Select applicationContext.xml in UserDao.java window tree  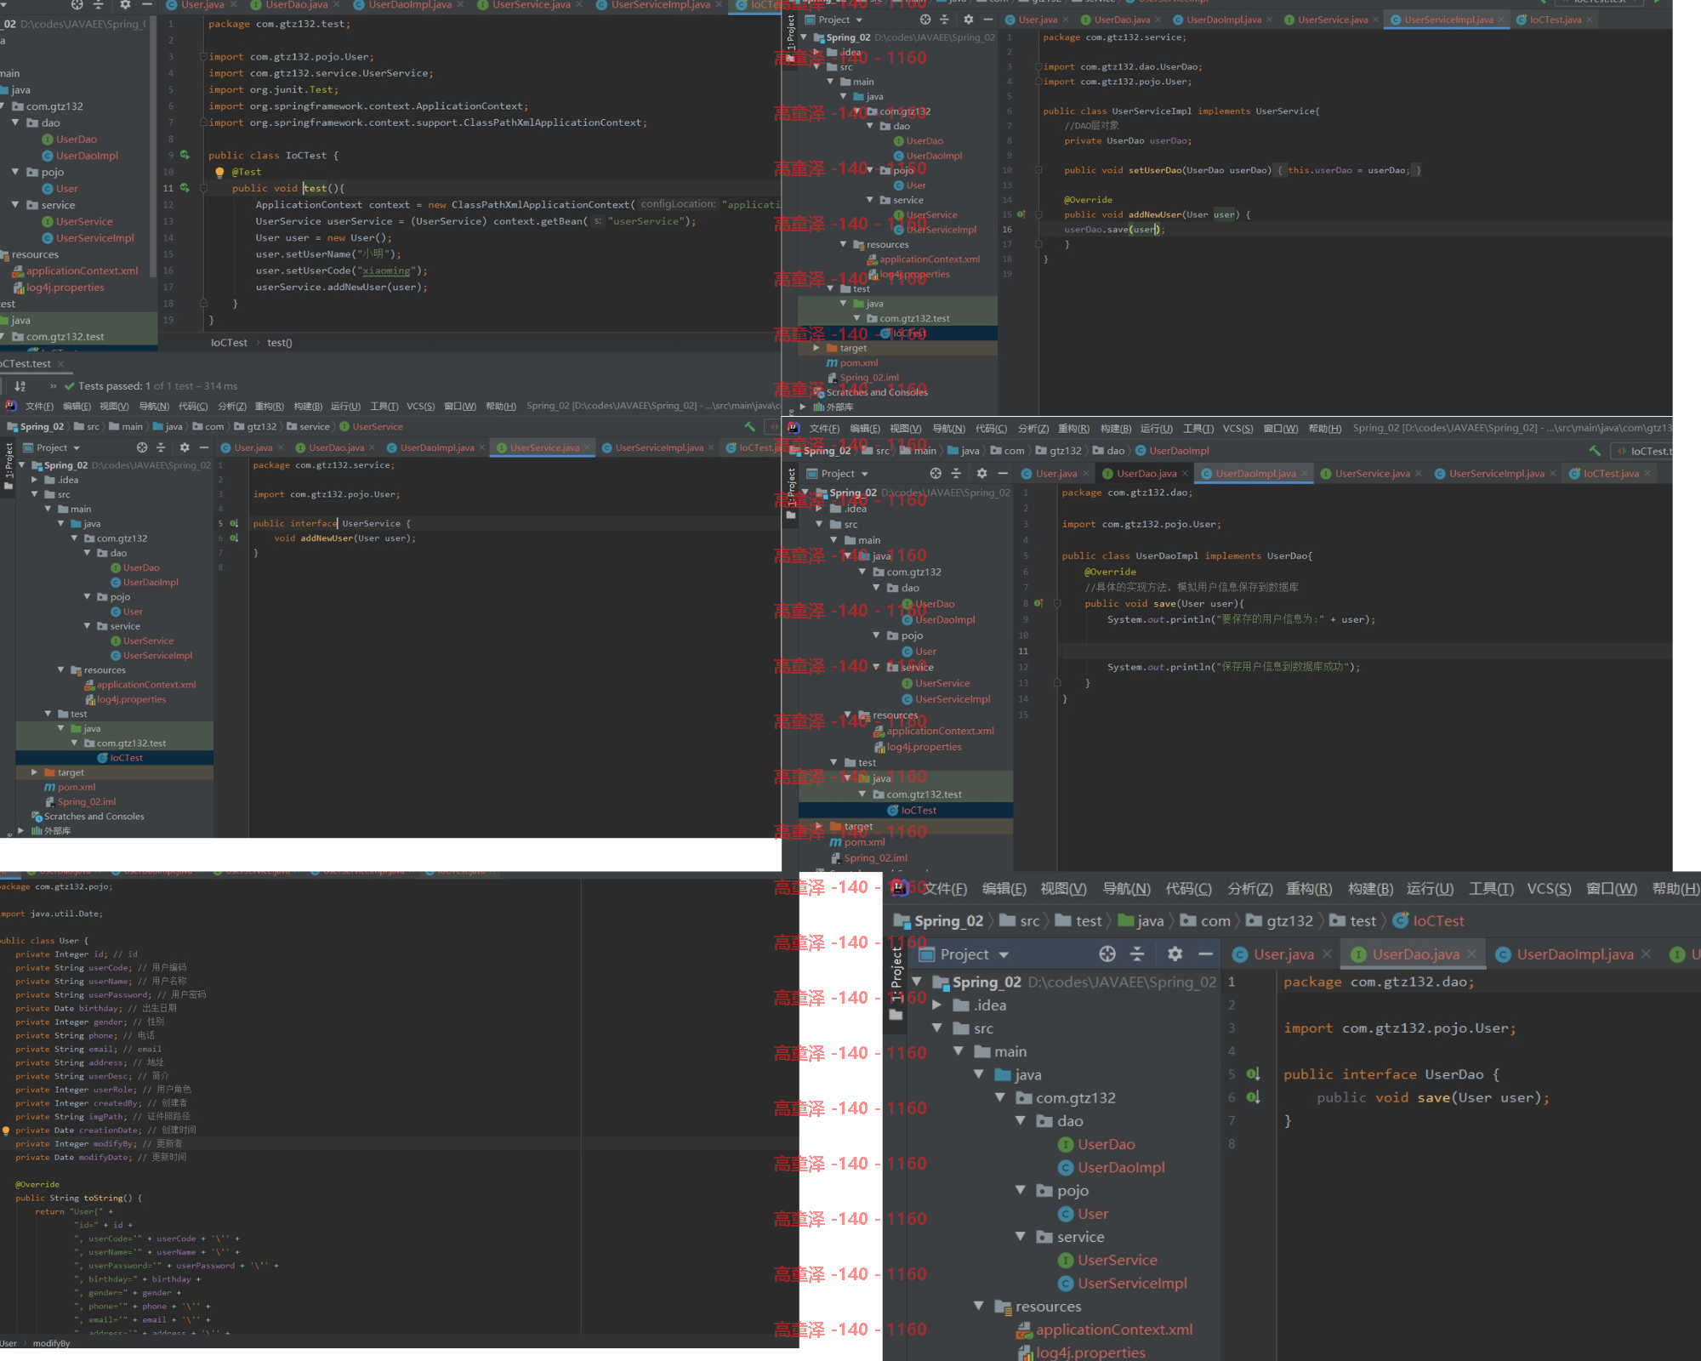(x=1106, y=1330)
